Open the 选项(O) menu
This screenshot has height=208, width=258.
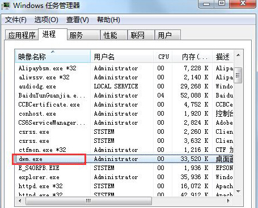(x=46, y=20)
